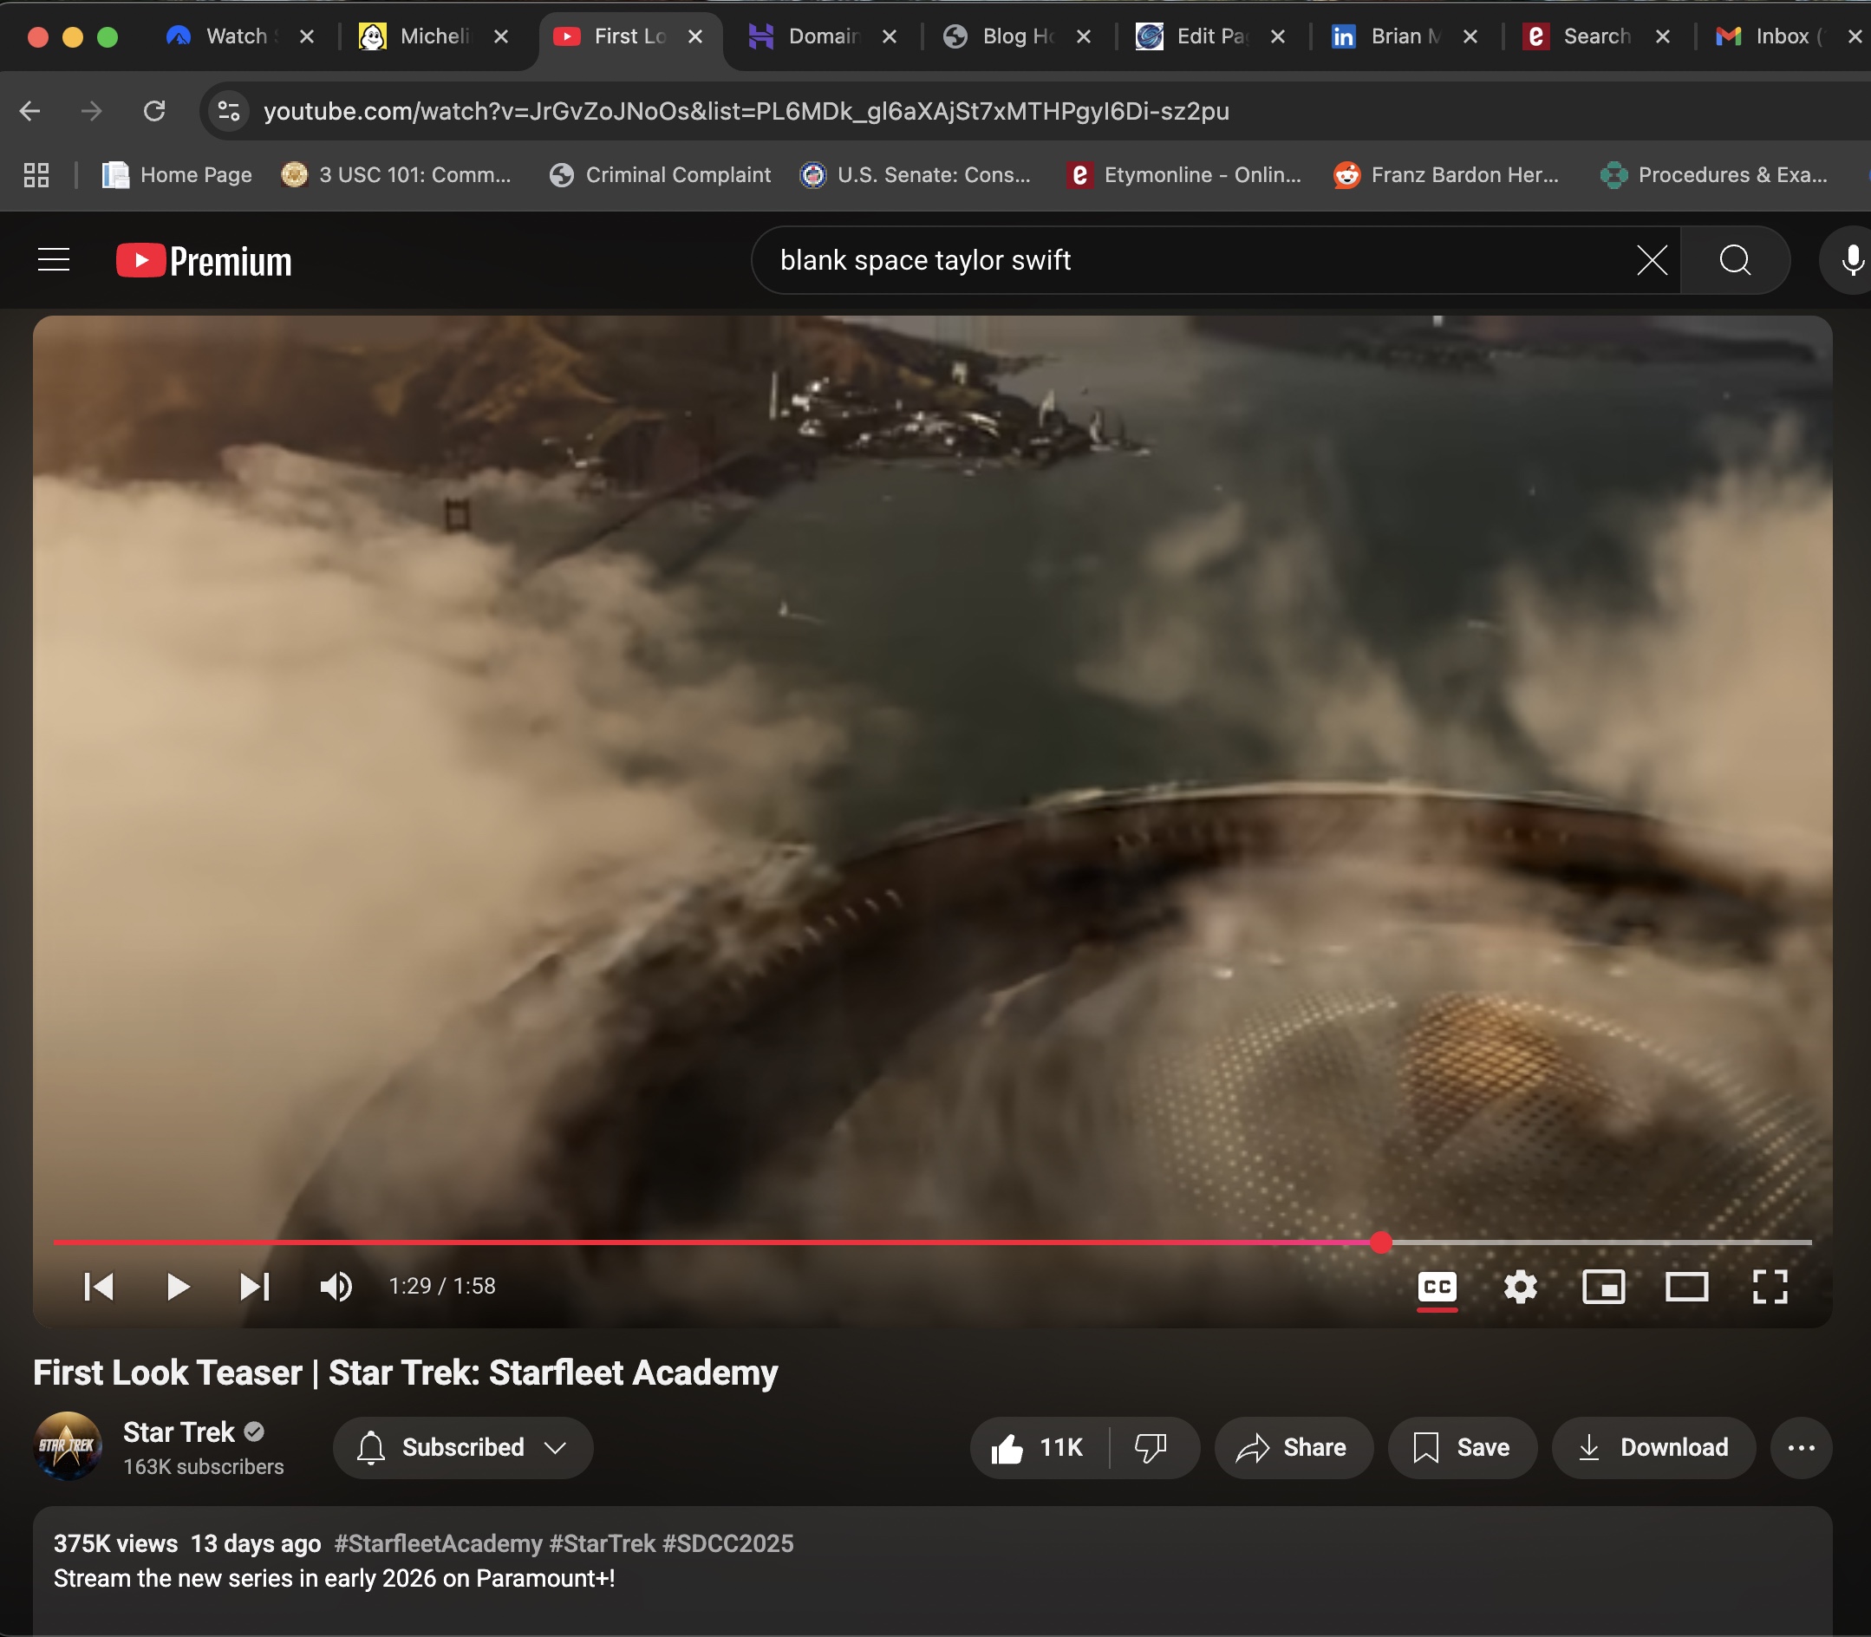Close the First Look YouTube tab
Screen dimensions: 1871x1637
[x=695, y=36]
